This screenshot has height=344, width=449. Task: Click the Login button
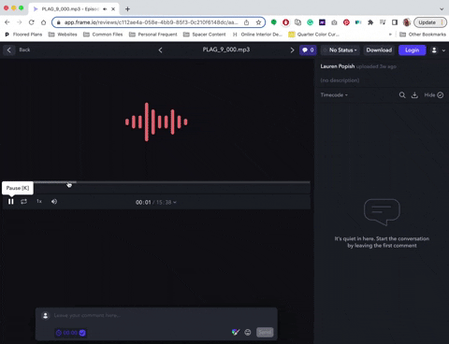click(412, 50)
